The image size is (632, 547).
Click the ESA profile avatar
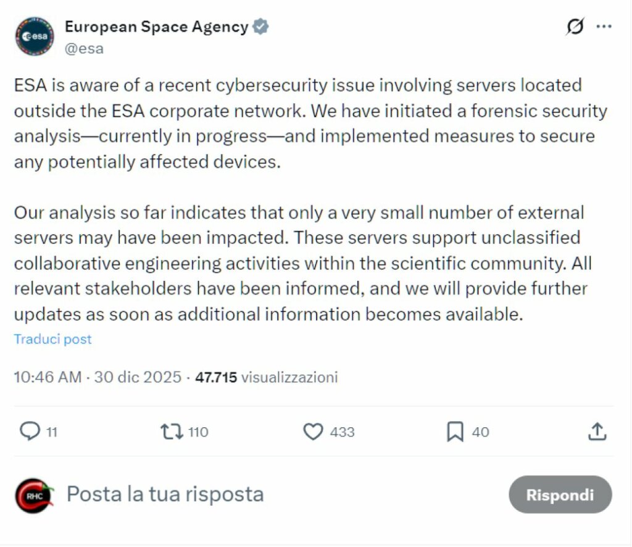(x=35, y=36)
